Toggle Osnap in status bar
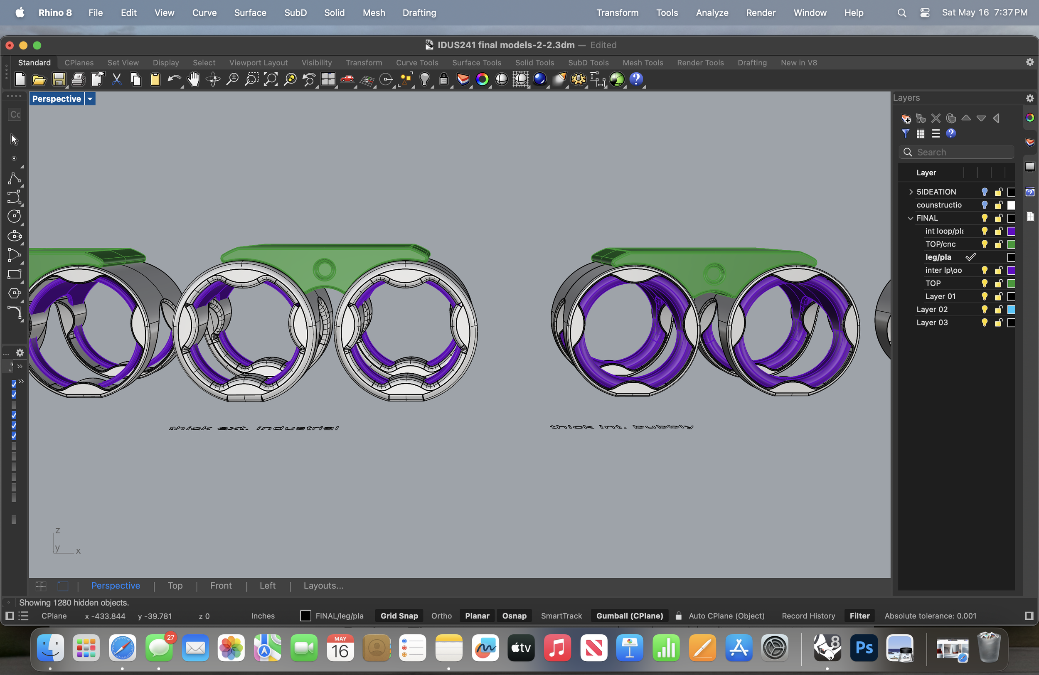Viewport: 1039px width, 675px height. click(x=514, y=616)
